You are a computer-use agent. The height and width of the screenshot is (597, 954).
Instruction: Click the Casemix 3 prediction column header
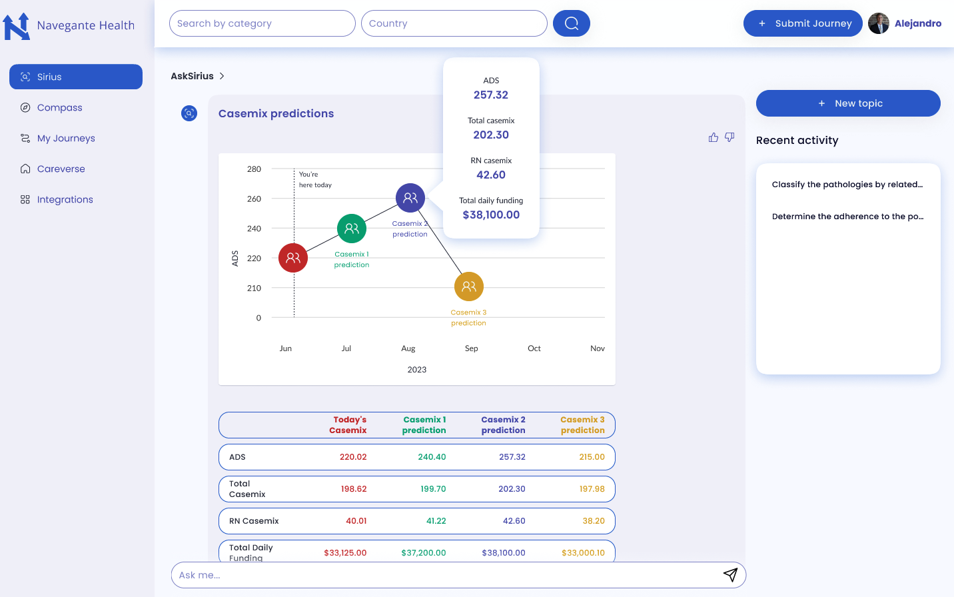click(583, 425)
